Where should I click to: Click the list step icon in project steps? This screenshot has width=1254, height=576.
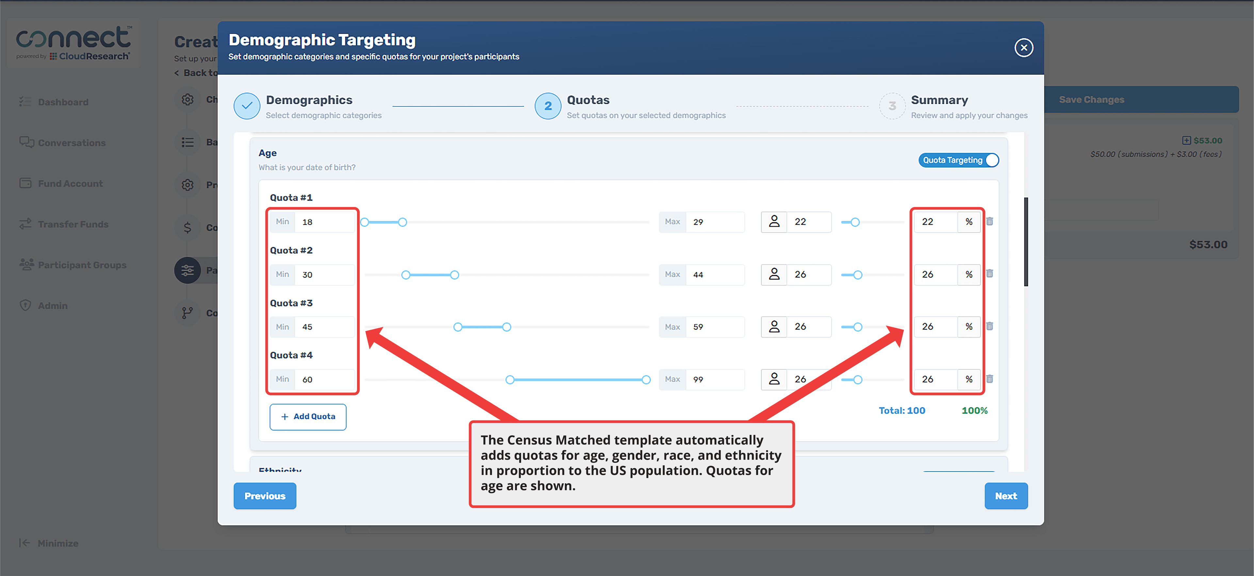pyautogui.click(x=187, y=142)
